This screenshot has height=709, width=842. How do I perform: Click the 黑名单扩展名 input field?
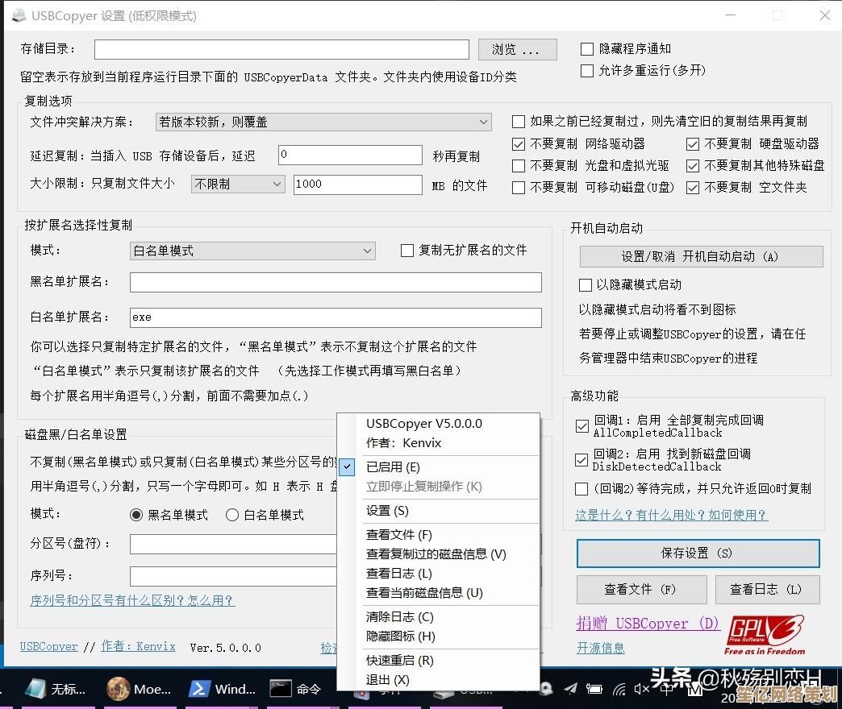(x=336, y=282)
